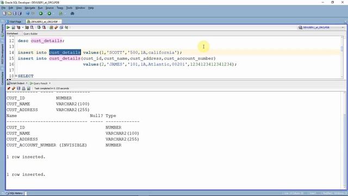This screenshot has height=196, width=348.
Task: Open the Reports side panel
Action: pyautogui.click(x=2, y=30)
